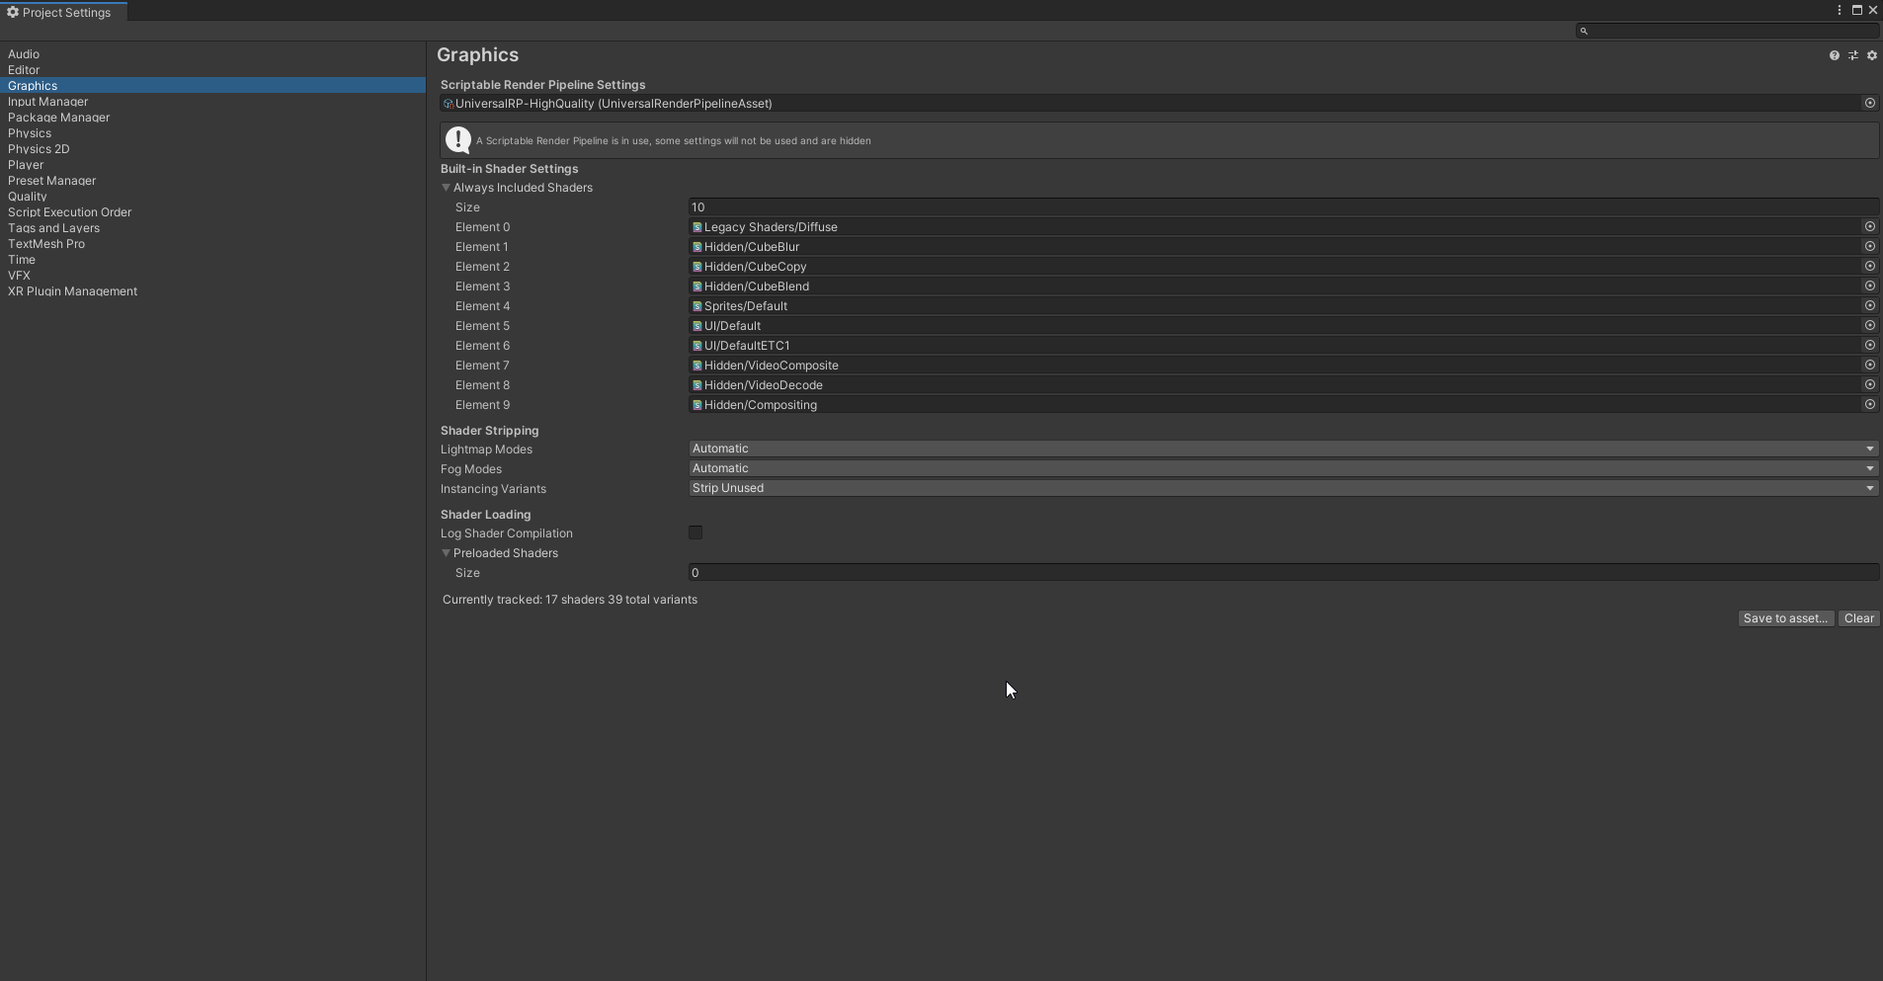Enable the Log Shader Compilation checkbox

695,531
